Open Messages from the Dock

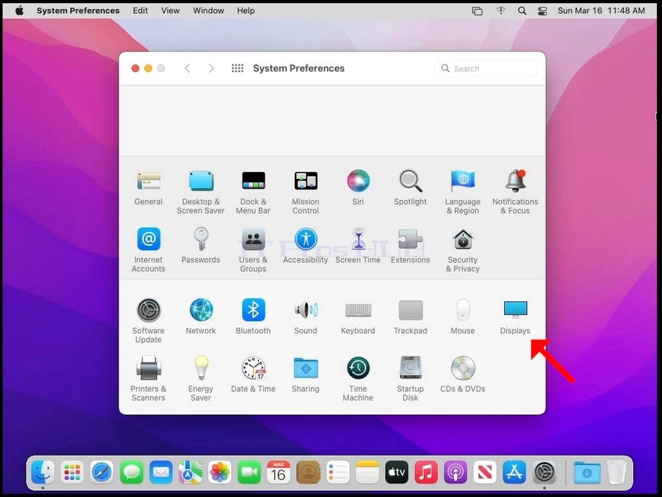(x=131, y=472)
